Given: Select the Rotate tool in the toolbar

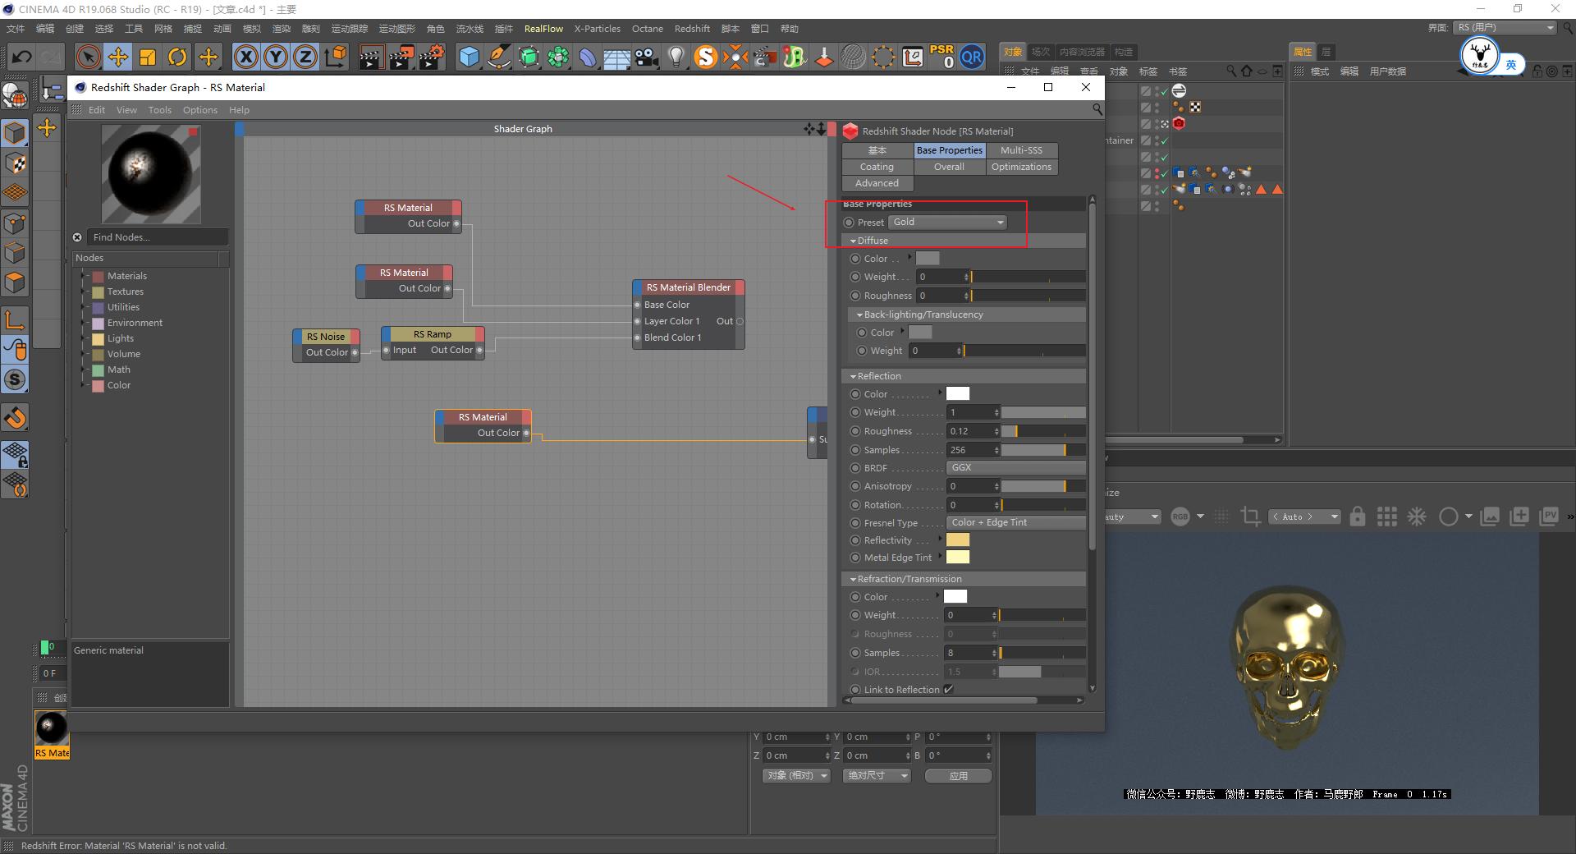Looking at the screenshot, I should [177, 57].
